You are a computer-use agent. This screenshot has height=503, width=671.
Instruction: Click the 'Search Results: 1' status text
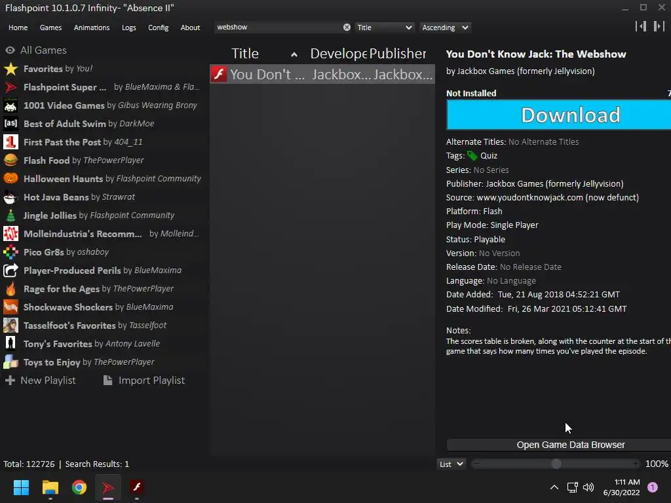point(97,464)
